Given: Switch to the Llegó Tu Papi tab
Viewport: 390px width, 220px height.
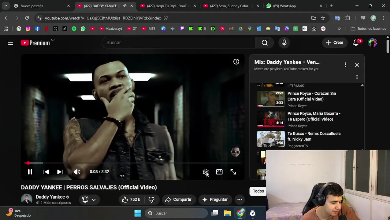Looking at the screenshot, I should pos(168,6).
